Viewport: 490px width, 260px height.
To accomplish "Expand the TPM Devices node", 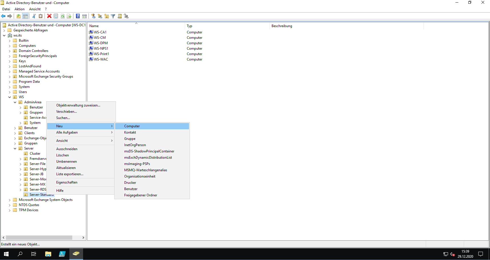I will coord(9,210).
